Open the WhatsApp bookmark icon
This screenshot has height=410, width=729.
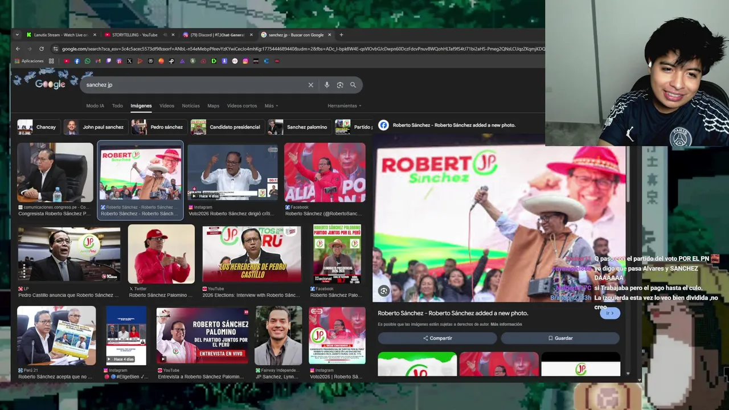click(88, 61)
